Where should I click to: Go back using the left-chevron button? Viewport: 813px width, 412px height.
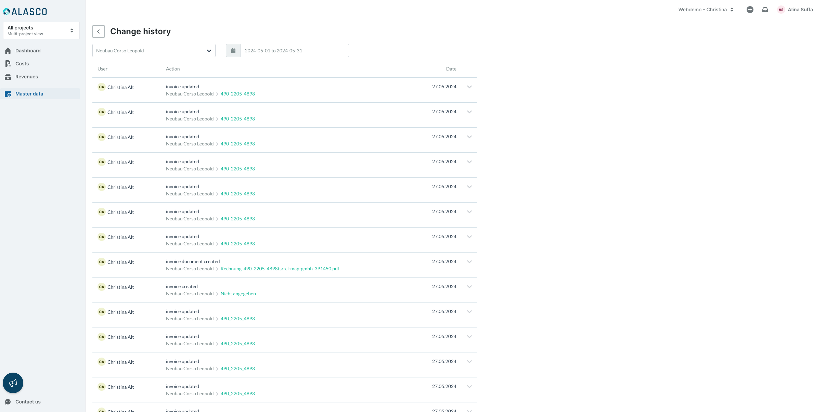[x=99, y=31]
